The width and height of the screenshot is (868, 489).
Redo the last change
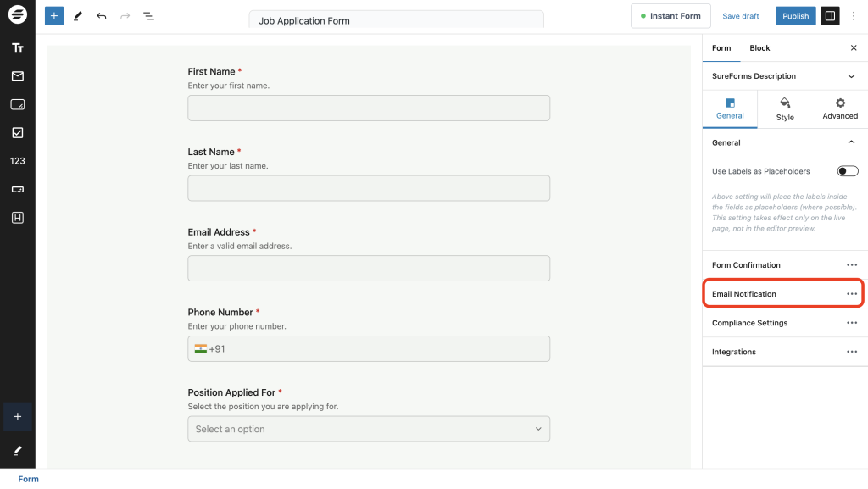[125, 15]
